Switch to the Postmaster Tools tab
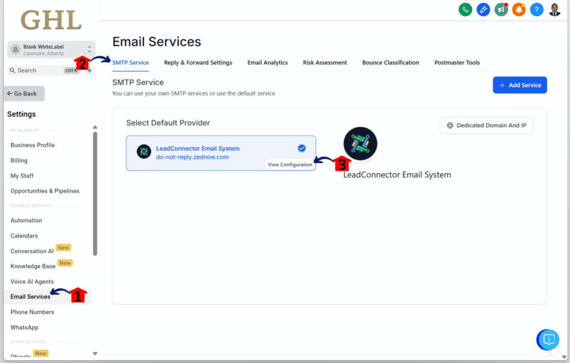The width and height of the screenshot is (570, 363). click(457, 62)
